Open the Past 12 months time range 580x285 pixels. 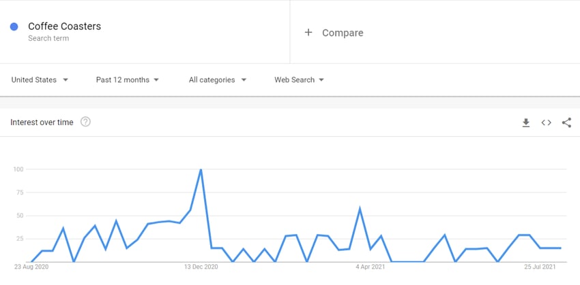click(127, 80)
